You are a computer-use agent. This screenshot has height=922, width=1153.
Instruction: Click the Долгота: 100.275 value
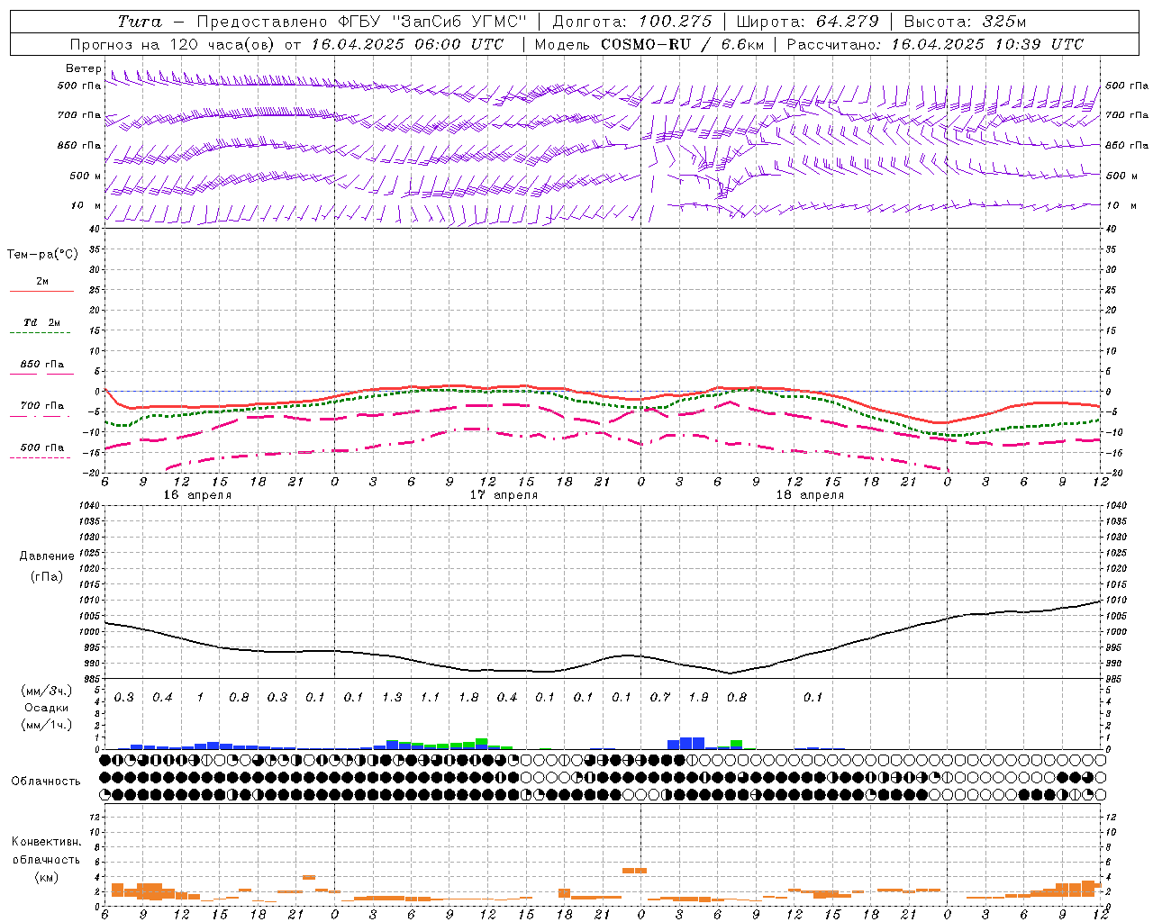point(631,22)
